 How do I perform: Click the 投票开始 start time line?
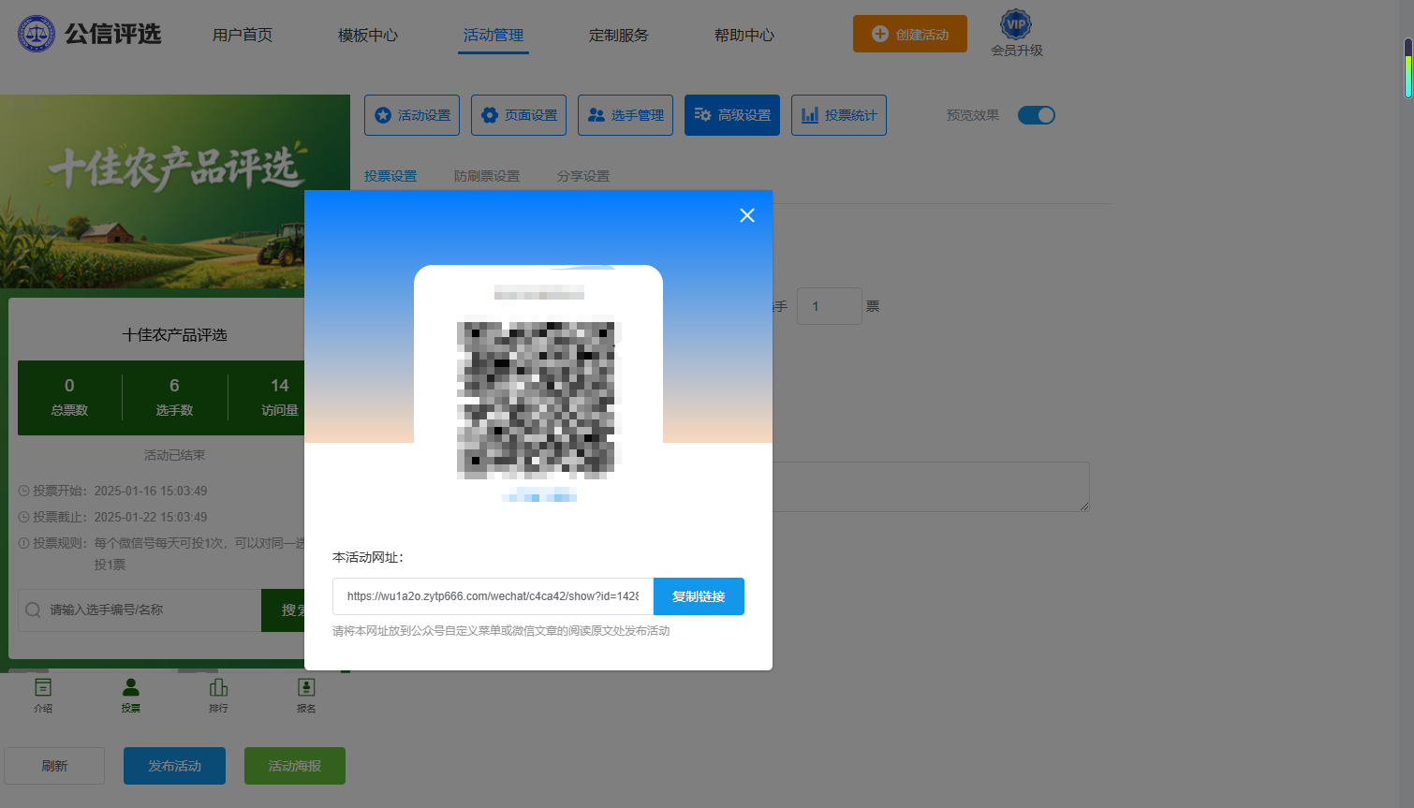(113, 491)
